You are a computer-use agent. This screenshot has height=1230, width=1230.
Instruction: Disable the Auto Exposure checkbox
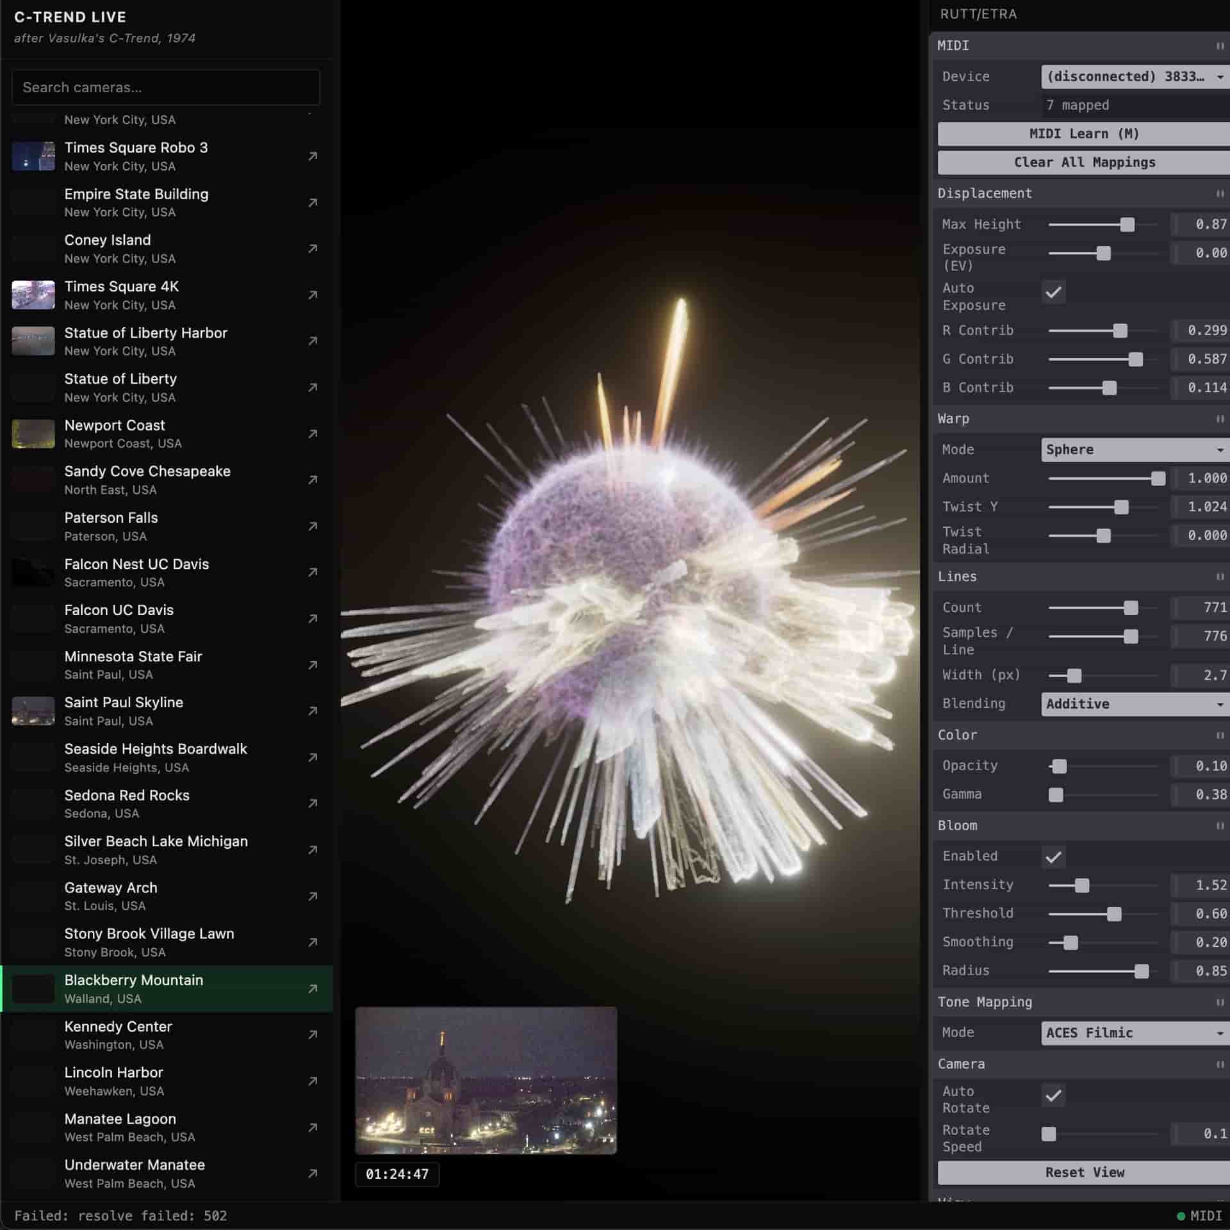pyautogui.click(x=1054, y=292)
